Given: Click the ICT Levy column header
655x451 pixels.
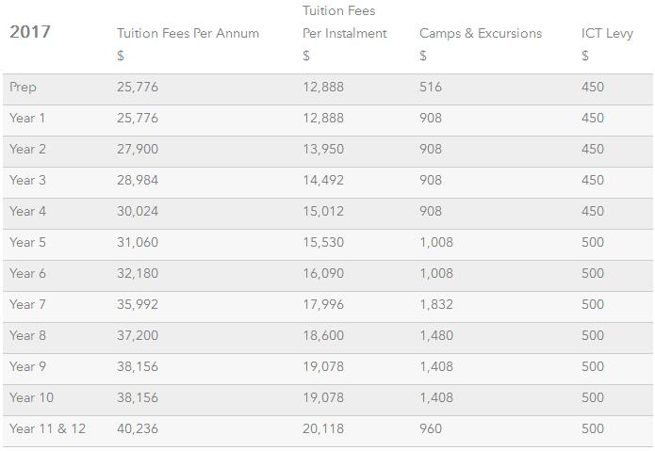Looking at the screenshot, I should pos(607,33).
